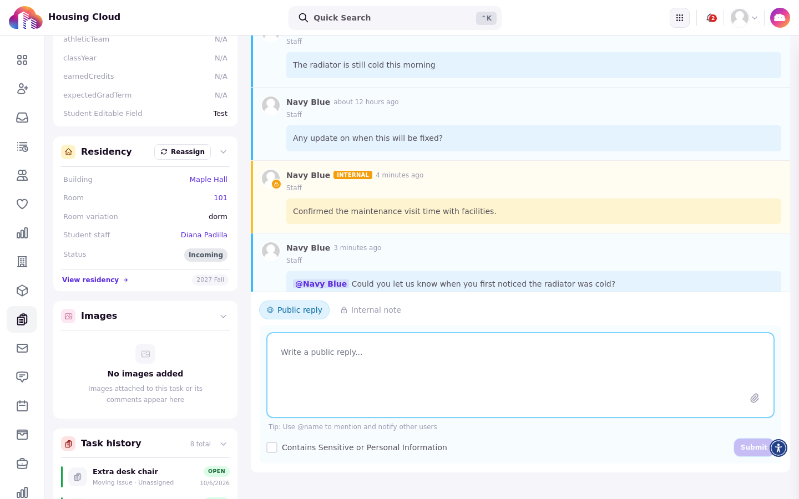
Task: Collapse the Images panel chevron
Action: tap(223, 316)
